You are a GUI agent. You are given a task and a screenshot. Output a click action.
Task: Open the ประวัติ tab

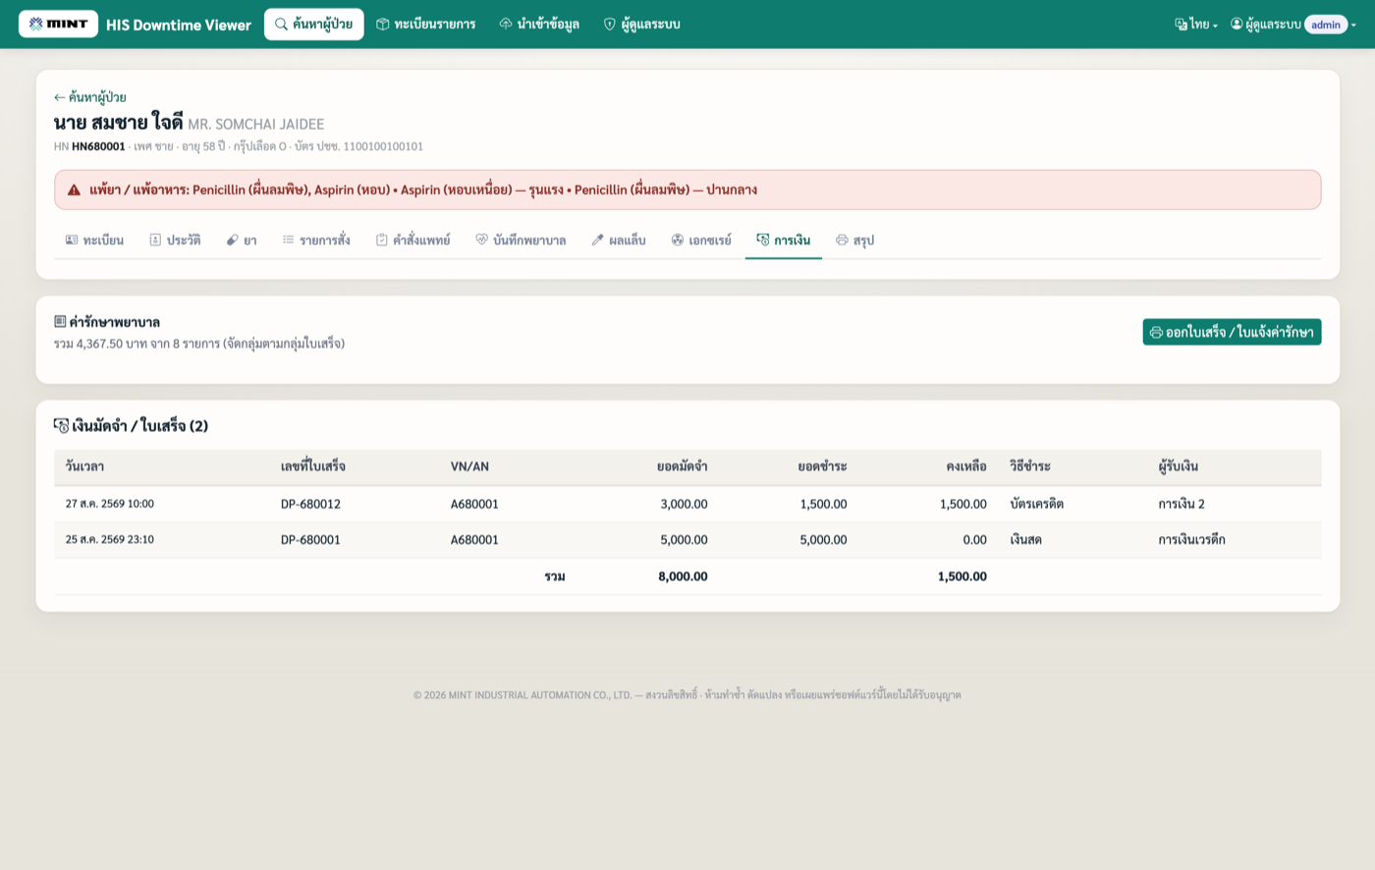175,240
